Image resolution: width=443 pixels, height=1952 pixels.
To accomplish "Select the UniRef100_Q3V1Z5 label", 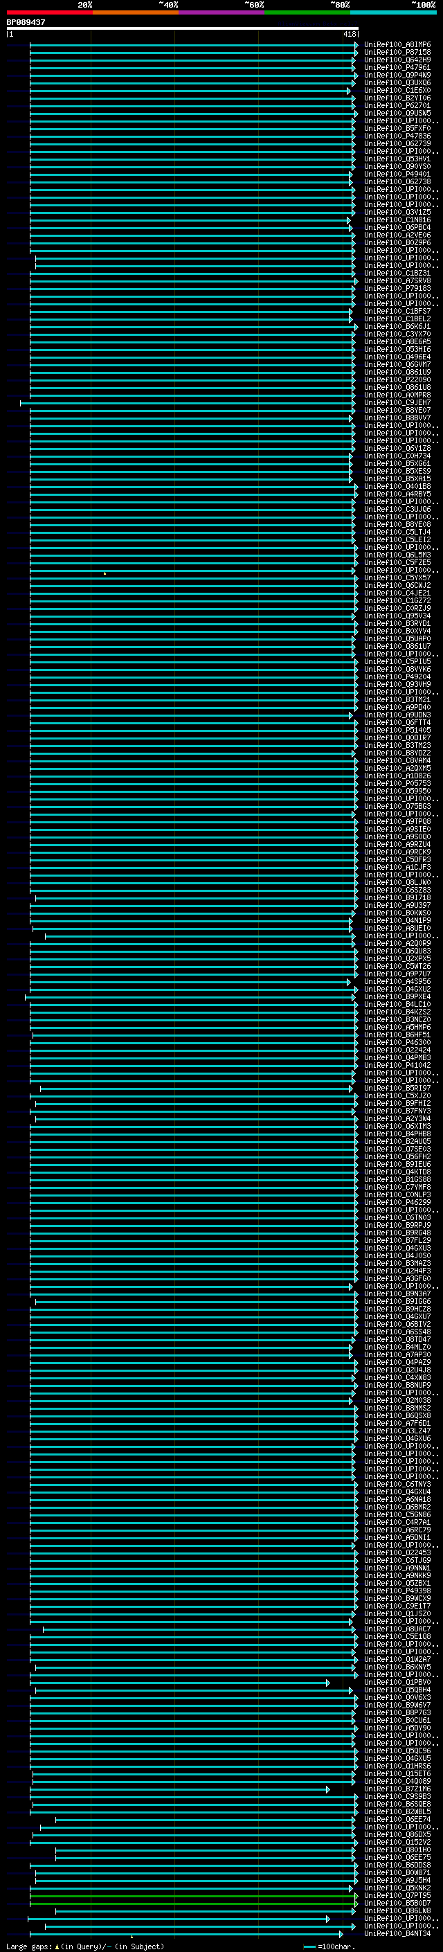I will tap(397, 212).
